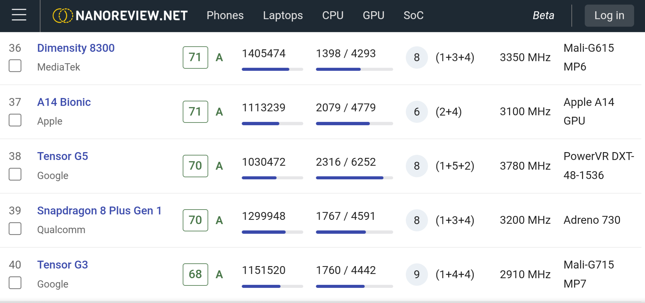Click the Apple manufacturer label

(50, 121)
